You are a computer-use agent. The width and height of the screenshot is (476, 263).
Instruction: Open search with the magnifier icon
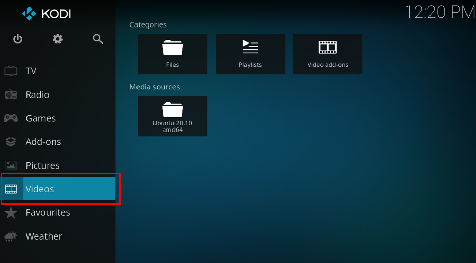(98, 39)
